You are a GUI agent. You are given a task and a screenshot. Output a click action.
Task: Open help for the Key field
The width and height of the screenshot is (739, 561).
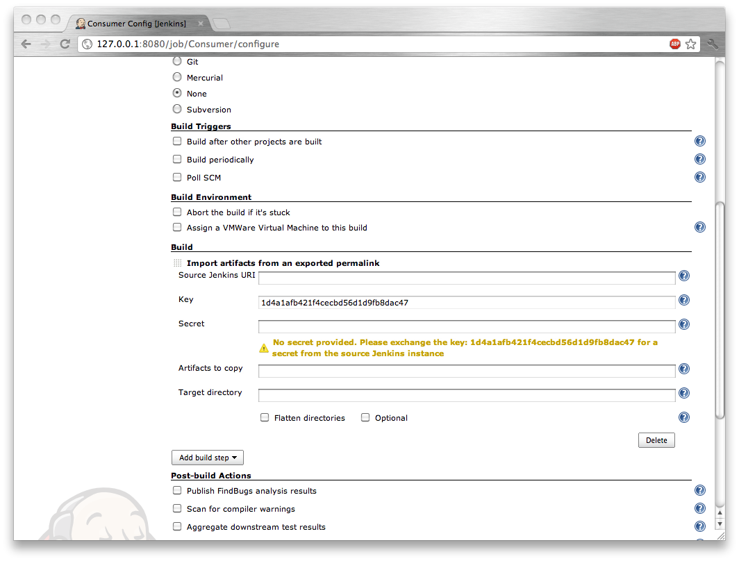(x=684, y=300)
